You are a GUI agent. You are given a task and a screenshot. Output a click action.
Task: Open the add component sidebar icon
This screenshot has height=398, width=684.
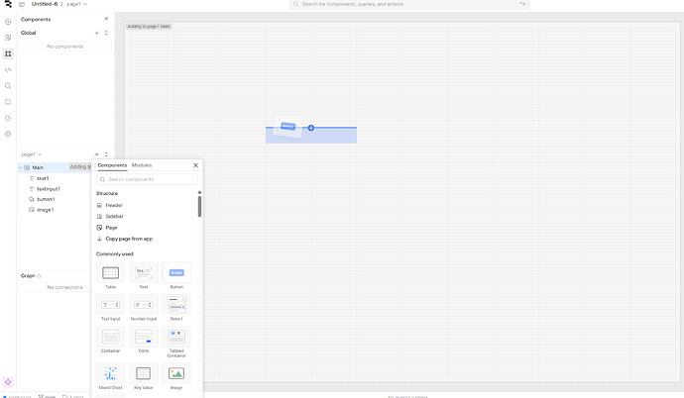8,22
